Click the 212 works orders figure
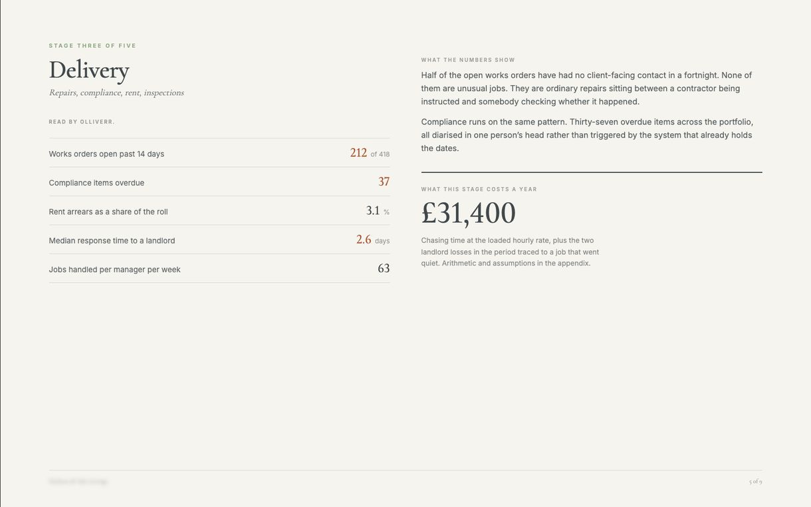The height and width of the screenshot is (507, 811). point(358,153)
